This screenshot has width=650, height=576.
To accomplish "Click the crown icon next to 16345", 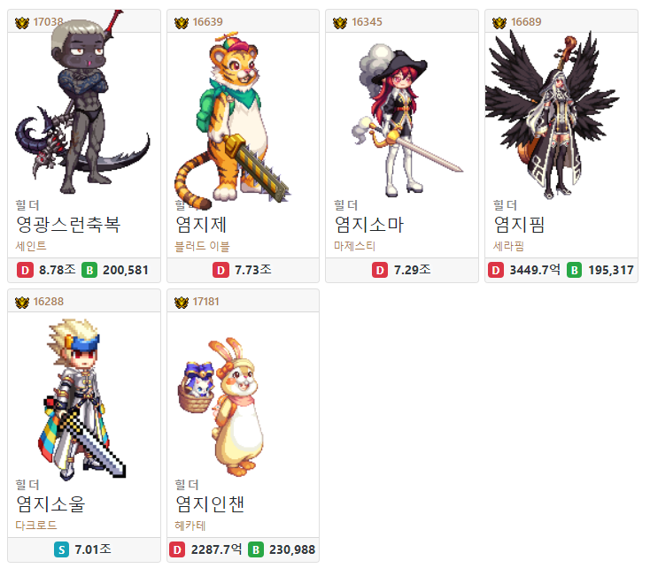I will (340, 22).
